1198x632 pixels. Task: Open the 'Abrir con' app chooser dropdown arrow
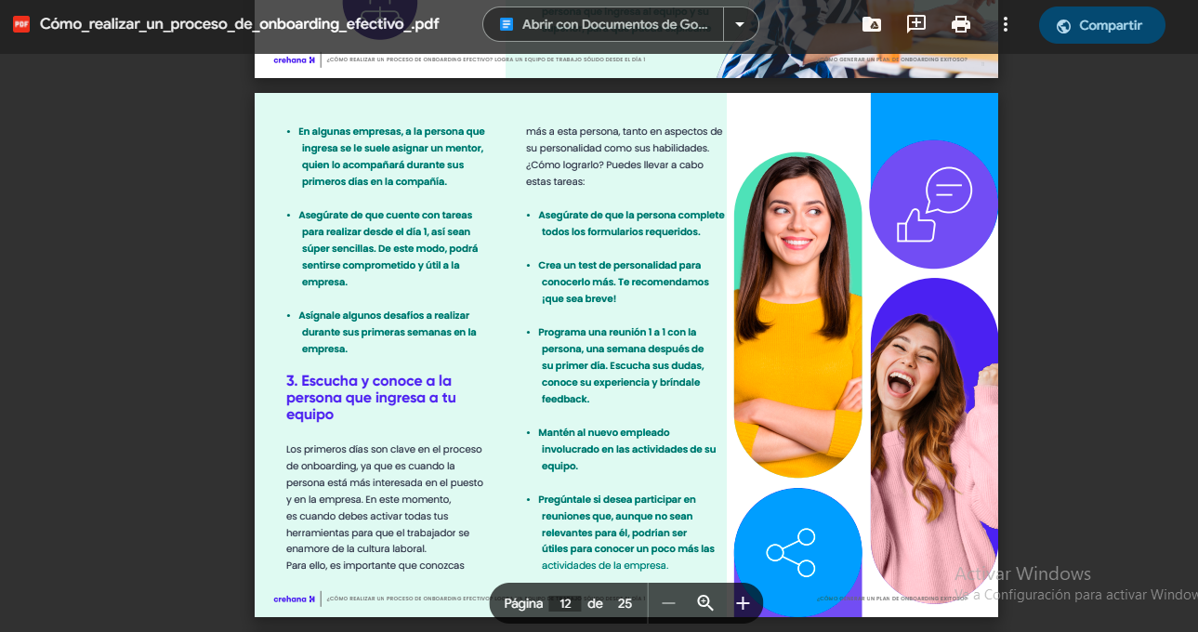[739, 23]
